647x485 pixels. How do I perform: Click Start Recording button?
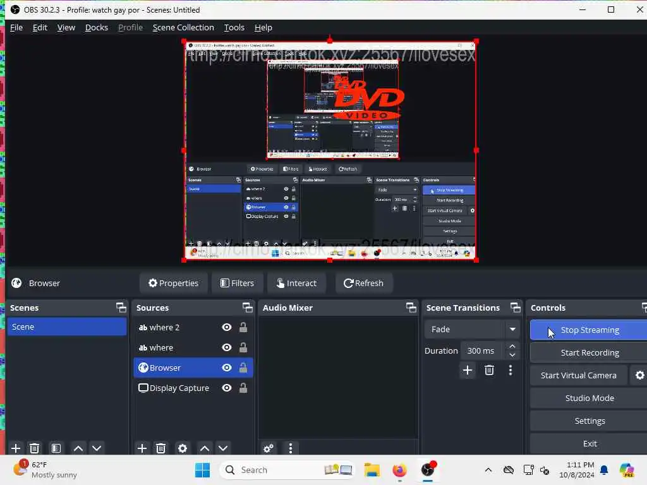[590, 352]
